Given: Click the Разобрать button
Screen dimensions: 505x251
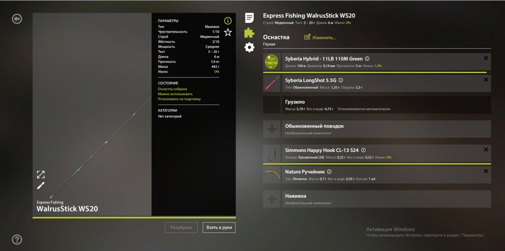Looking at the screenshot, I should pos(181,228).
